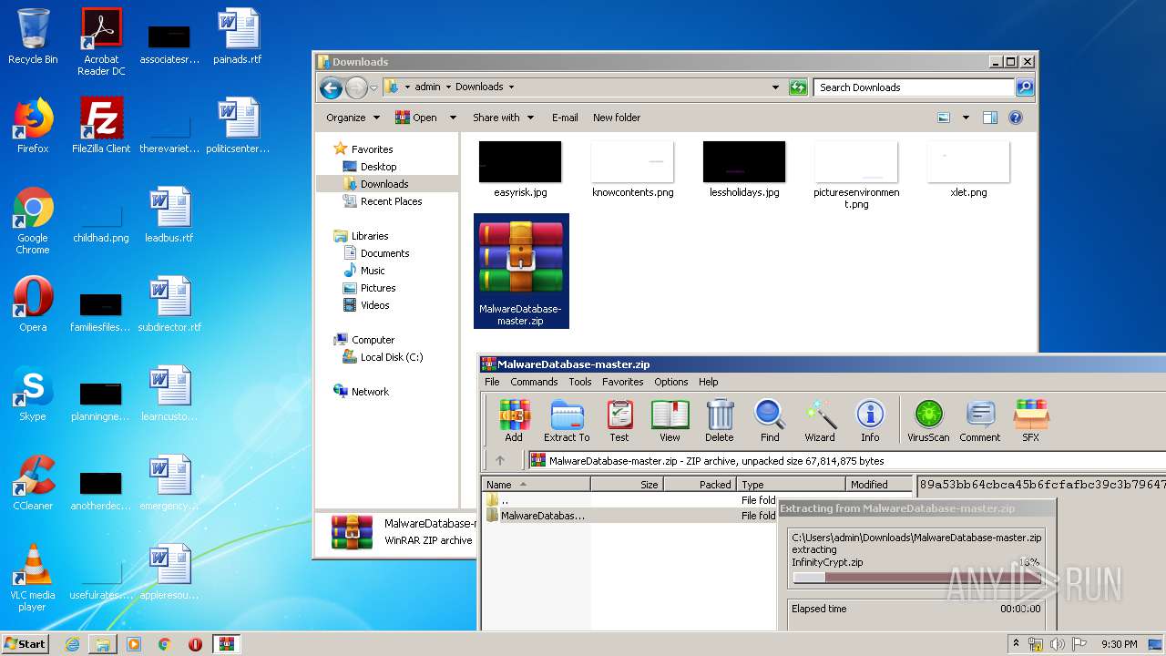Launch Firefox from desktop
The image size is (1166, 656).
[33, 126]
